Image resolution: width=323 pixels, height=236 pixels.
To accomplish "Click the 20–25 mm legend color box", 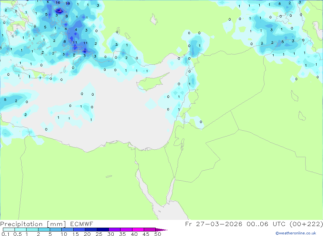I will point(91,230).
